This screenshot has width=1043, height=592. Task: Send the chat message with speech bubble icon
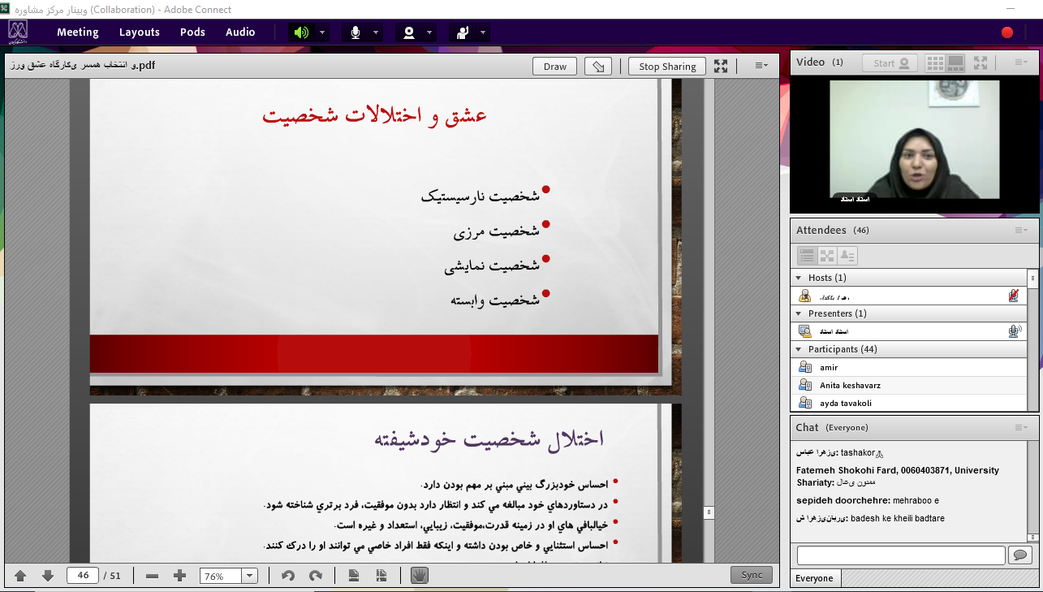[1019, 555]
